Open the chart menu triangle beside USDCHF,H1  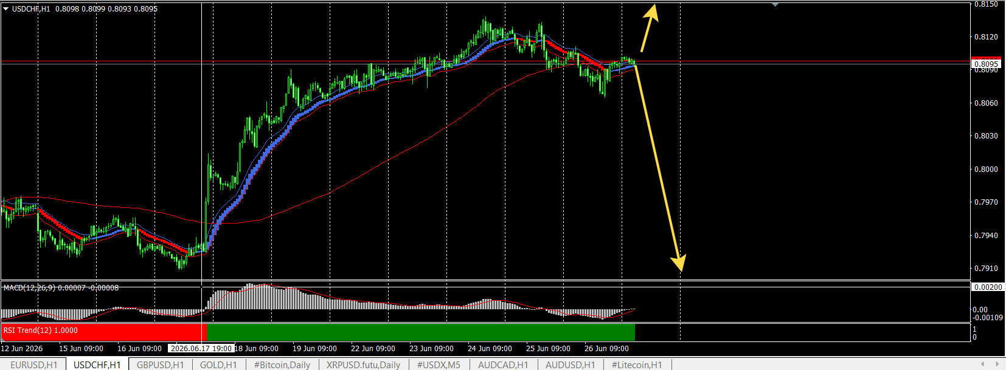[6, 9]
